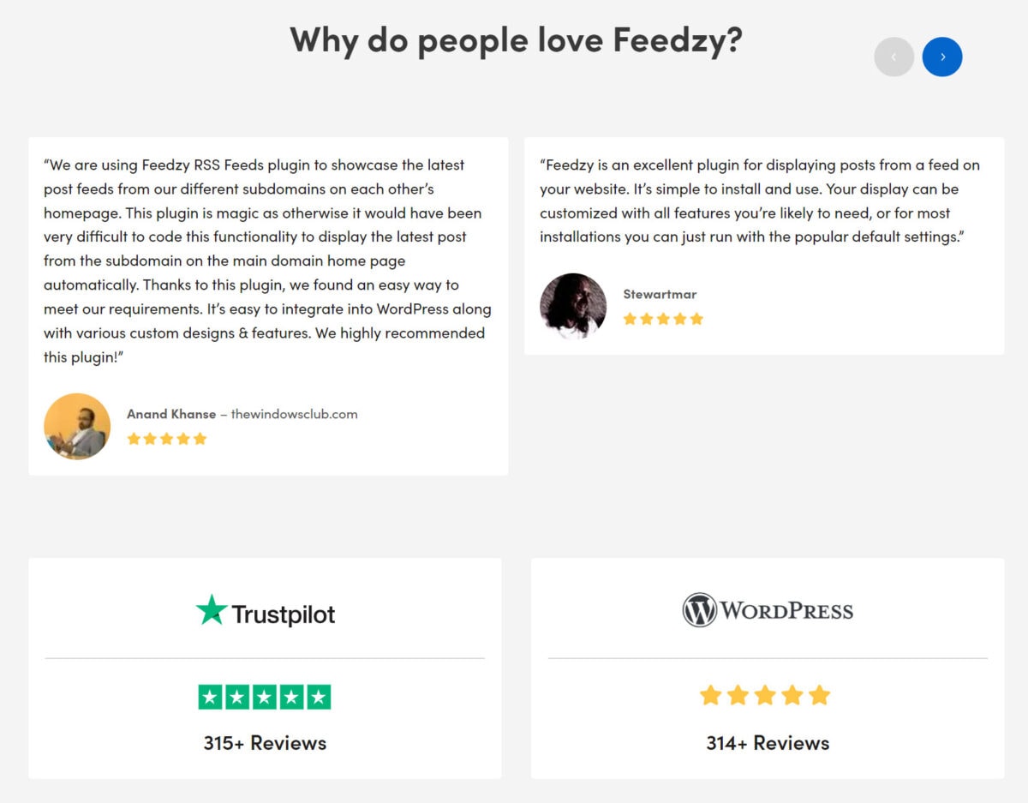The height and width of the screenshot is (803, 1028).
Task: Select the green Trustpilot five-star rating bar
Action: [264, 696]
